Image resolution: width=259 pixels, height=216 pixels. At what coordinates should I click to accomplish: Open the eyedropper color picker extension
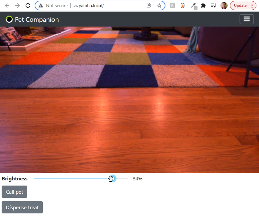coord(193,6)
